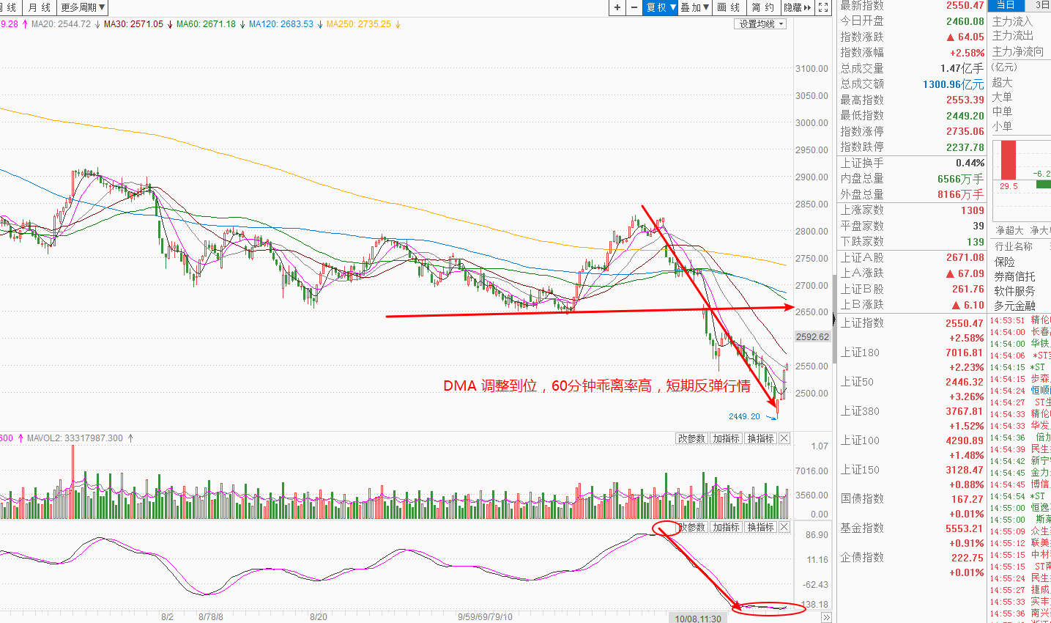This screenshot has width=1051, height=623.
Task: Zoom in the chart with plus icon
Action: (617, 7)
